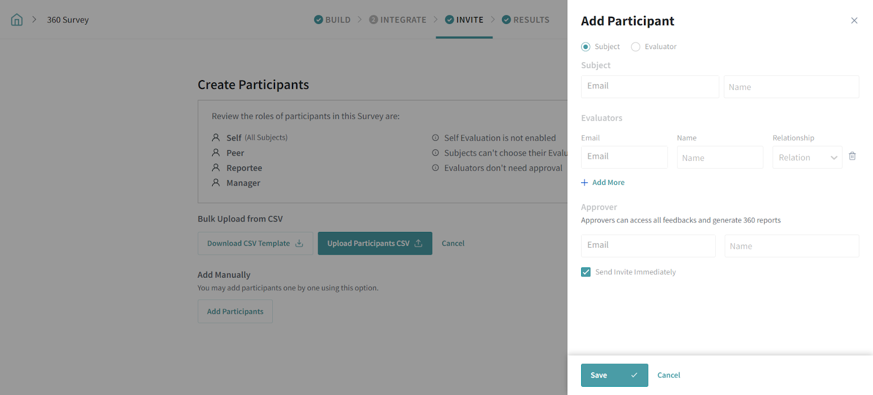Click the info icon beside Self Evaluation
873x395 pixels.
pos(435,138)
